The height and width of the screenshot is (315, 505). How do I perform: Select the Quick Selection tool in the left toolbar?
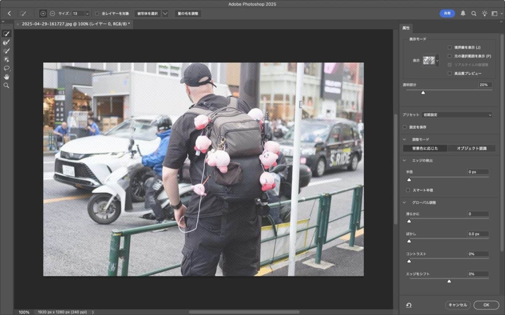[6, 34]
